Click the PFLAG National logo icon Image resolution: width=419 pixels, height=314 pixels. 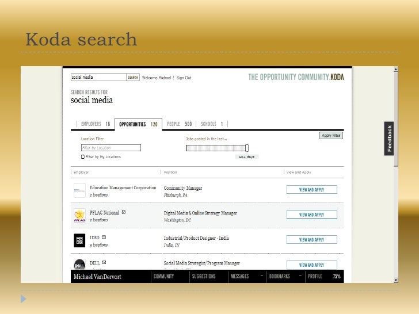(x=79, y=216)
